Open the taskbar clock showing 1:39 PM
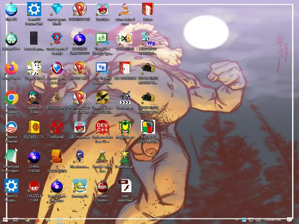Image resolution: width=299 pixels, height=224 pixels. pyautogui.click(x=272, y=220)
